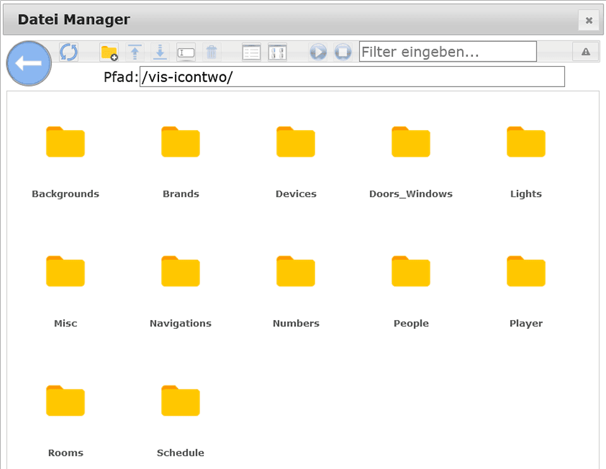Close the Datei Manager dialog
Image resolution: width=606 pixels, height=469 pixels.
click(588, 20)
